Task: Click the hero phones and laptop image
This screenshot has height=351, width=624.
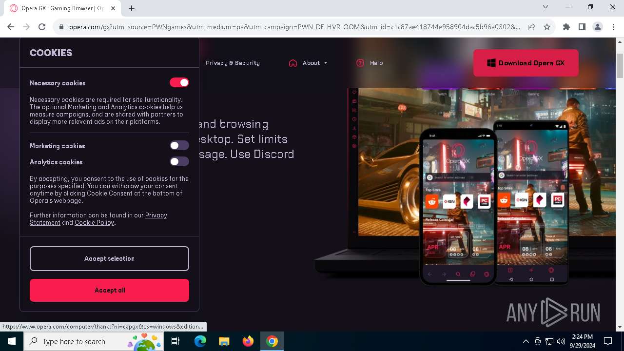Action: [466, 188]
